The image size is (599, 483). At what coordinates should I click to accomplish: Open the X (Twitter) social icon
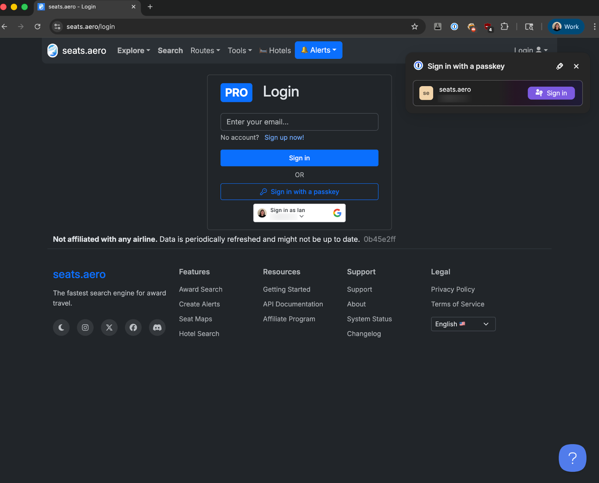tap(109, 327)
